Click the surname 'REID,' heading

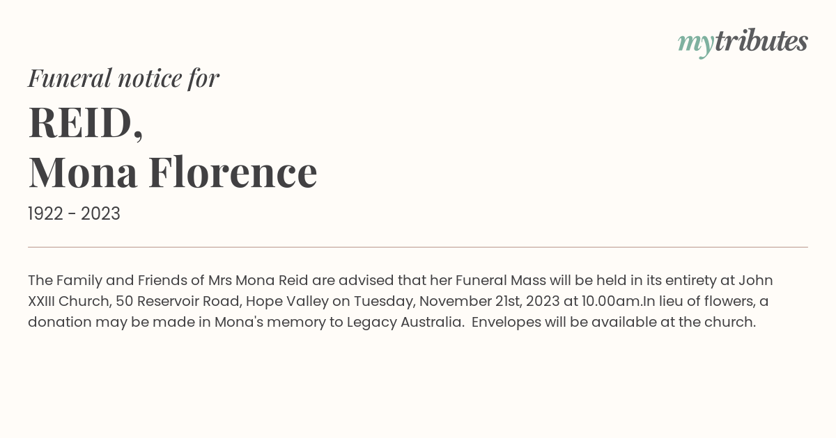coord(86,122)
